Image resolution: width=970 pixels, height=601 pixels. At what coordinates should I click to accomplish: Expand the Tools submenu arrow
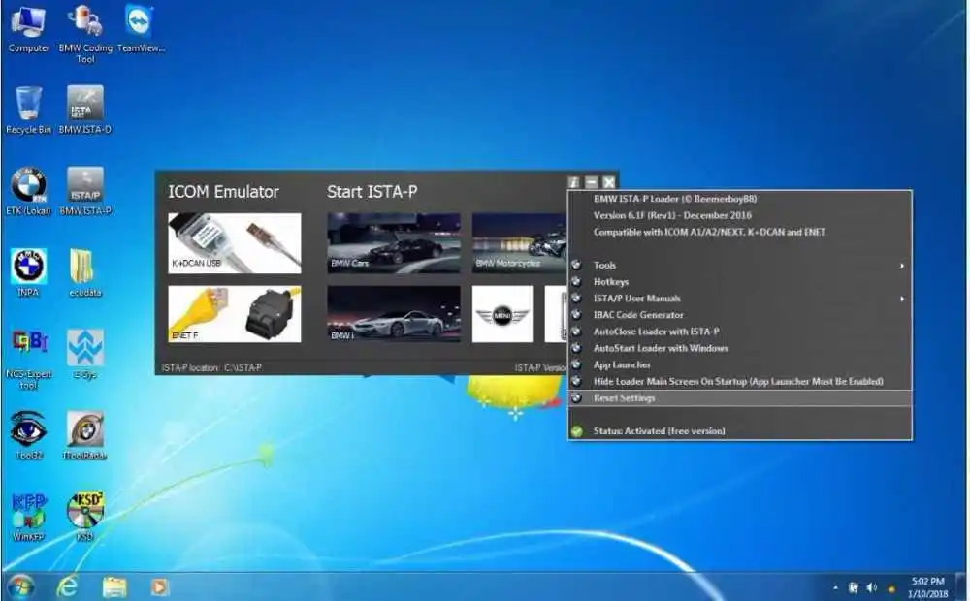(x=902, y=266)
